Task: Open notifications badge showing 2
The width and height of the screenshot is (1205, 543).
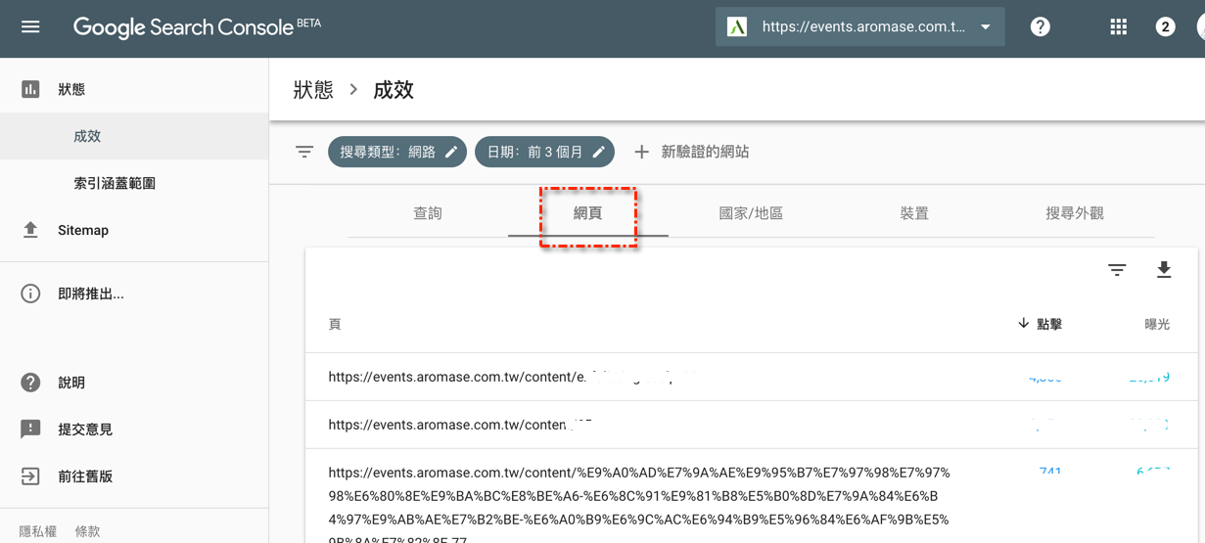Action: 1165,27
